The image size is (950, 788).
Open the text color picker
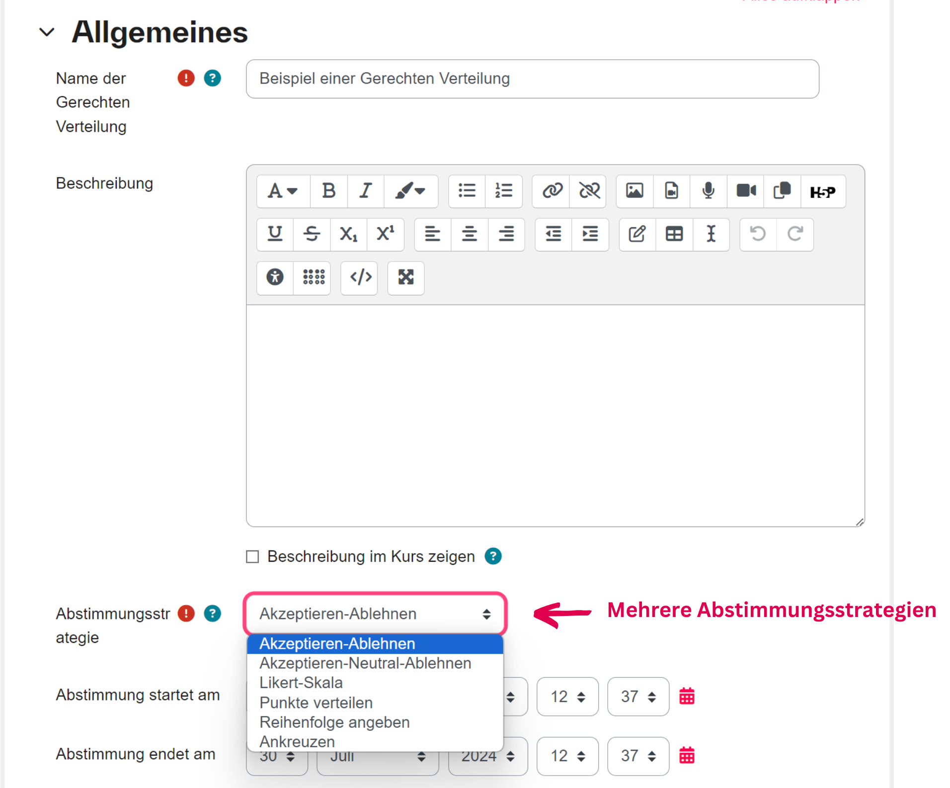(410, 191)
